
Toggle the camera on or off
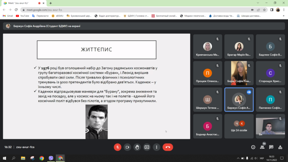click(x=127, y=147)
